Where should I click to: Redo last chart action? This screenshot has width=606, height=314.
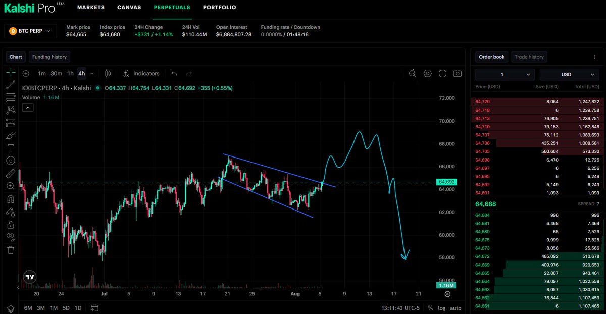point(189,73)
